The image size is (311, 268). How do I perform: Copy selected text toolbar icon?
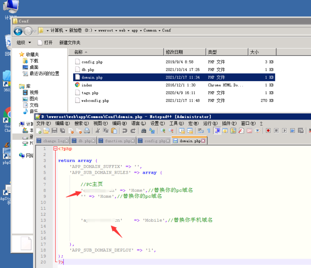pos(106,131)
